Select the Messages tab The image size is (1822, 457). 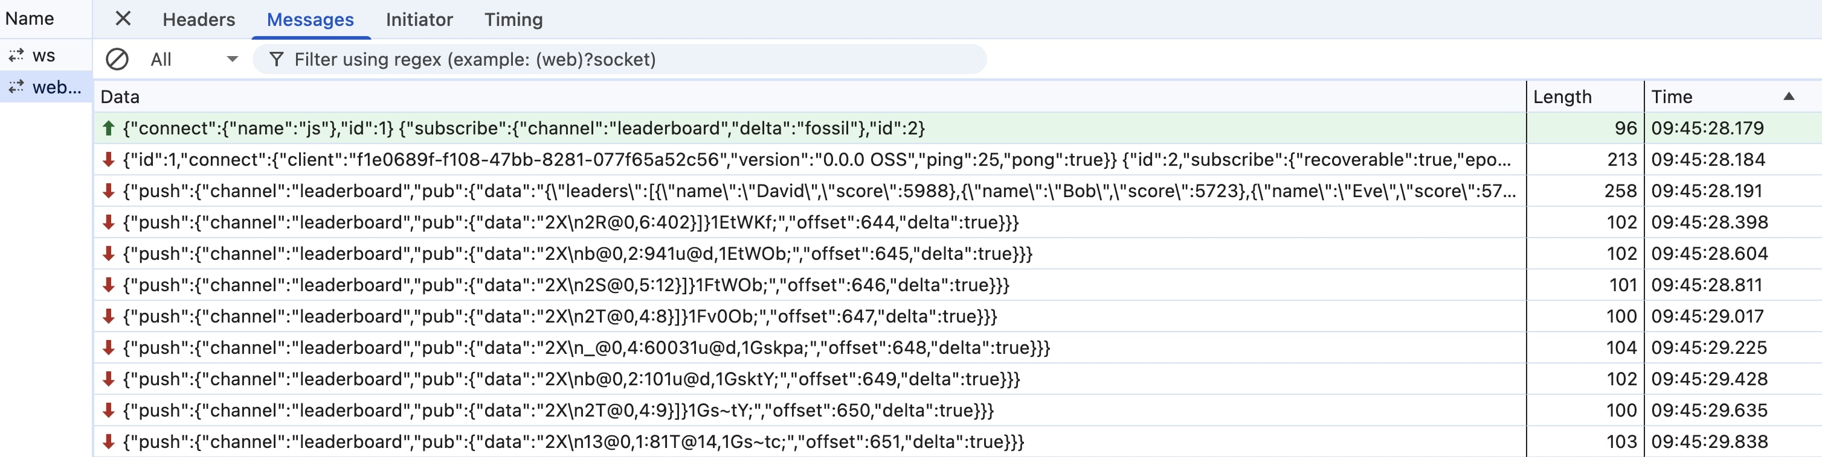click(311, 20)
